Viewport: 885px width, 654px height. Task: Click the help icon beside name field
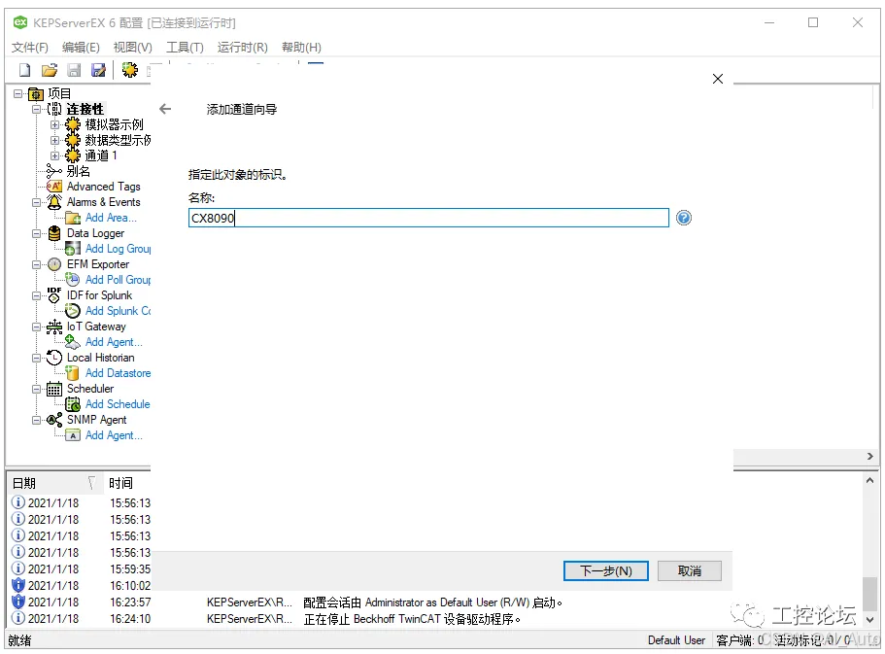684,218
